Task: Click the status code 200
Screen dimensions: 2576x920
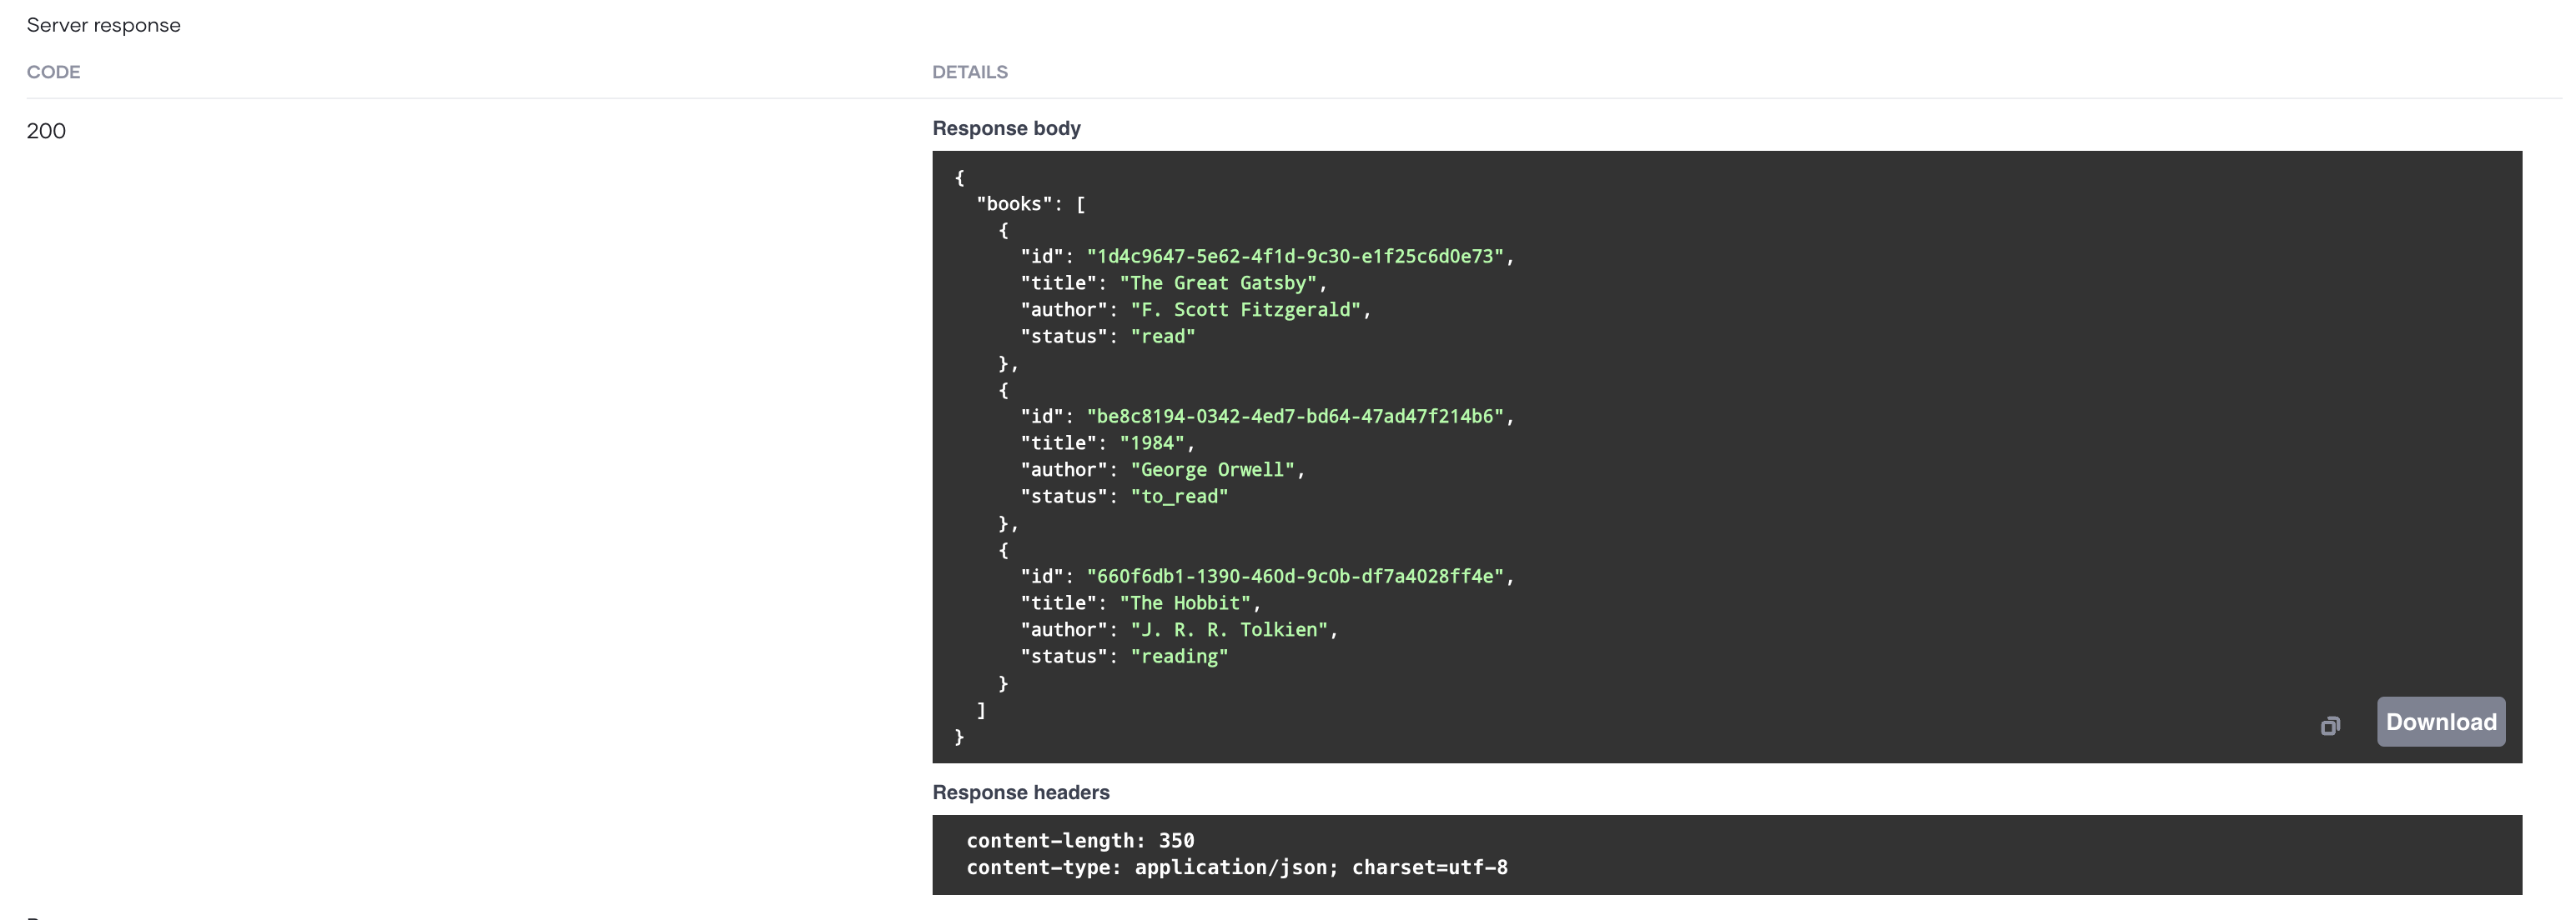Action: (x=47, y=130)
